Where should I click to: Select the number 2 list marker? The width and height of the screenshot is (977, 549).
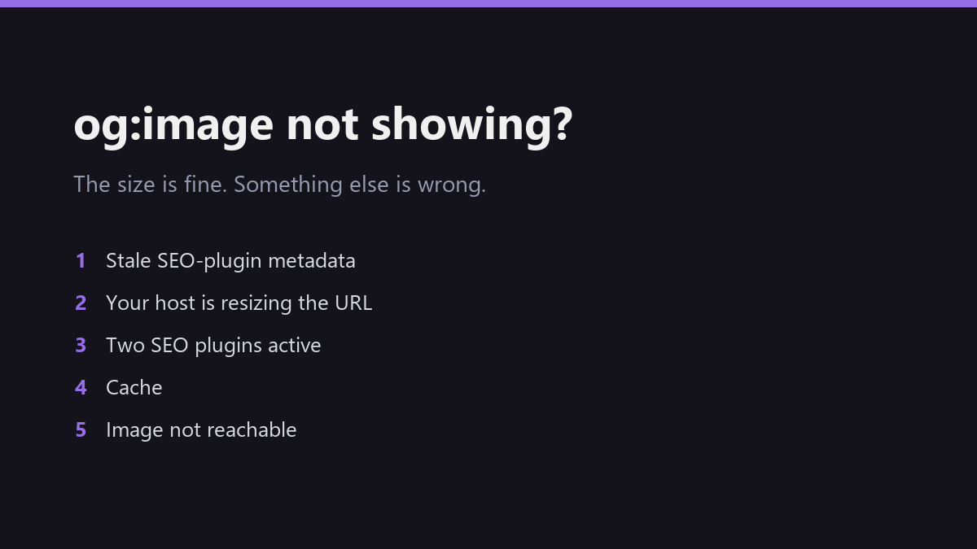tap(81, 303)
